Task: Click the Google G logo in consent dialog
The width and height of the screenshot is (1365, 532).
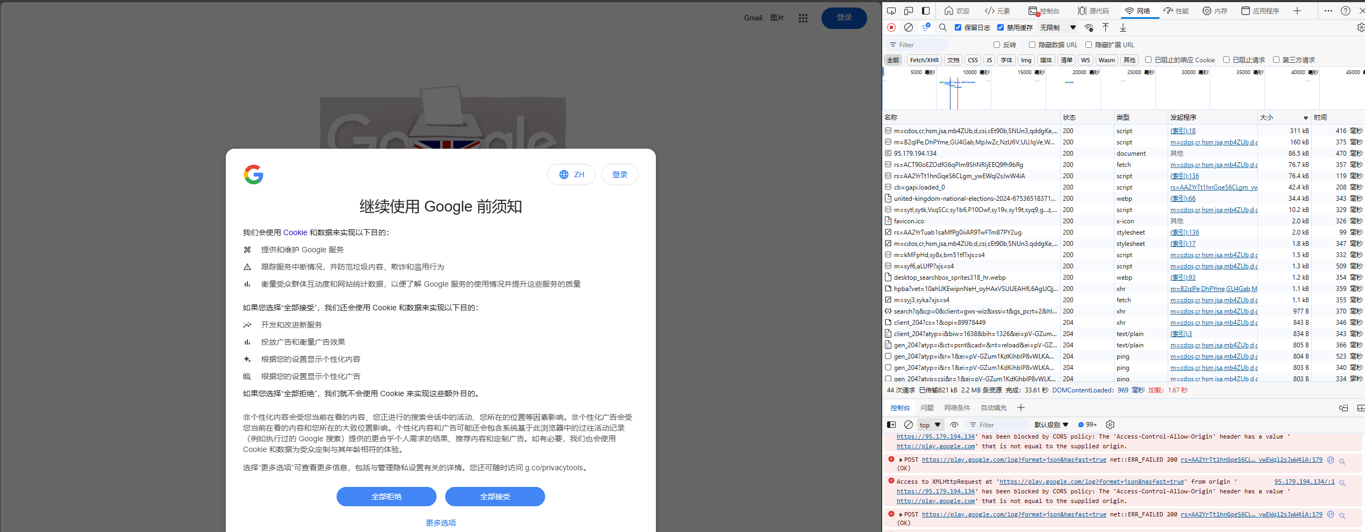Action: (254, 174)
